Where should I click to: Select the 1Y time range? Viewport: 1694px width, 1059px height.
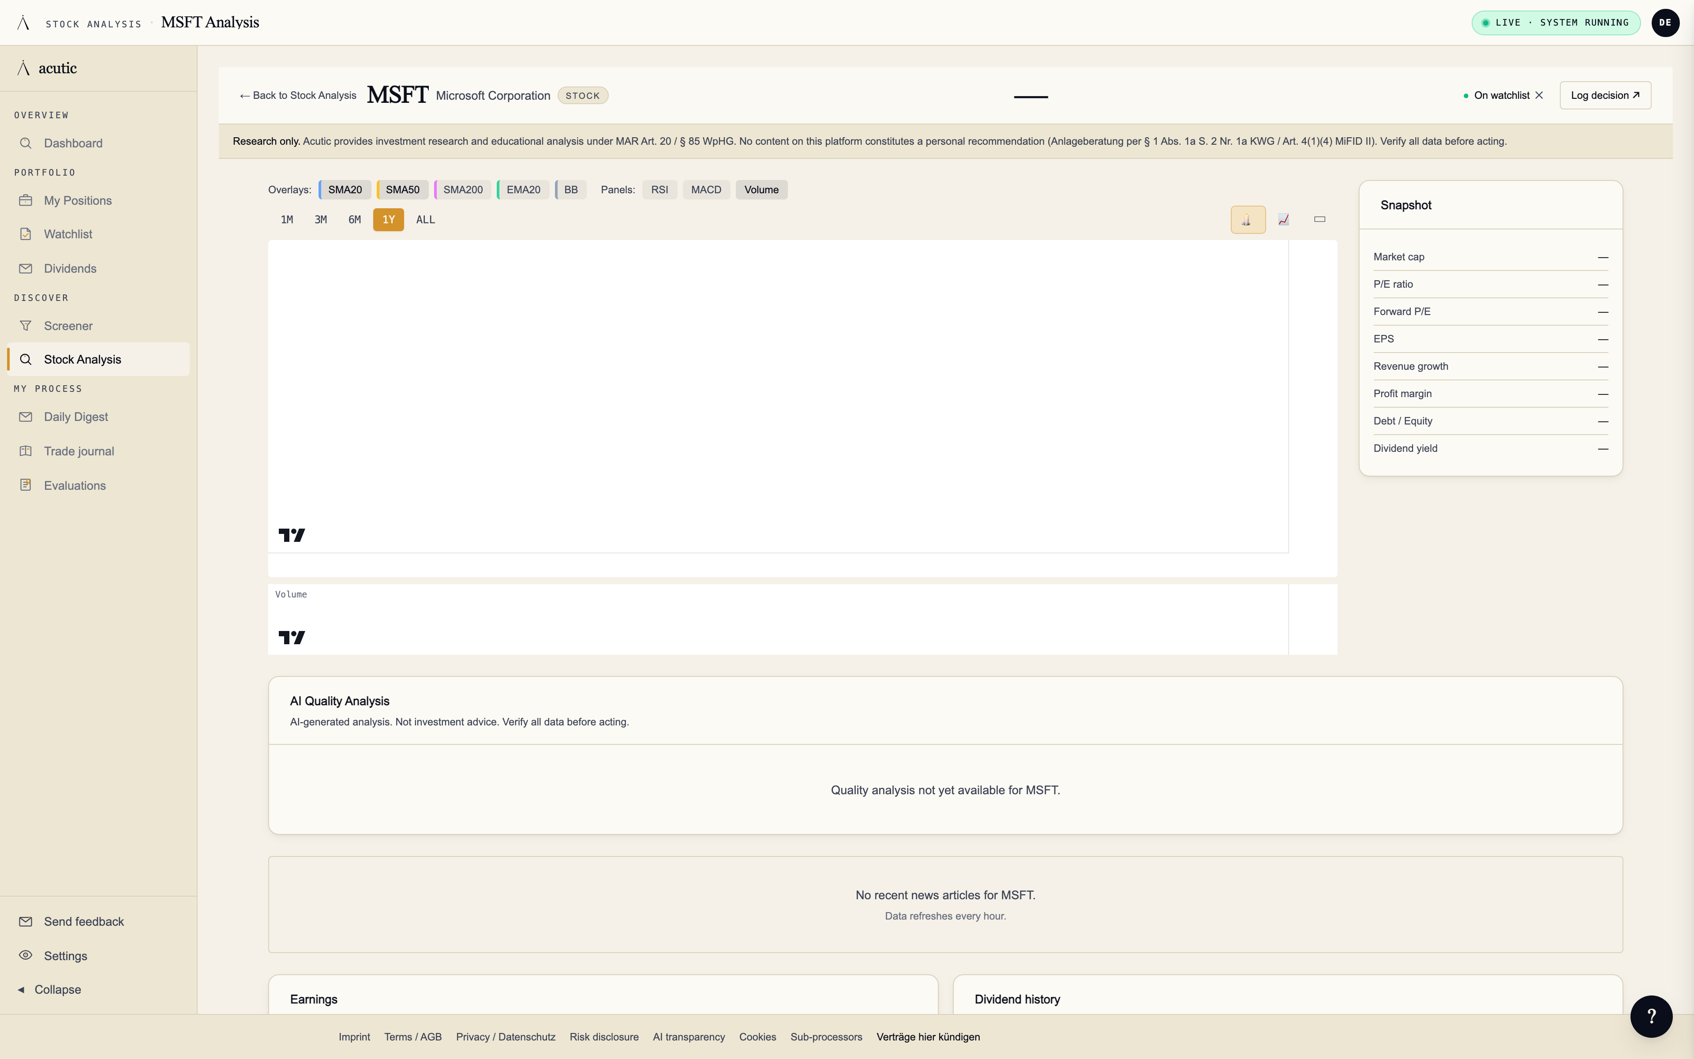(x=389, y=220)
